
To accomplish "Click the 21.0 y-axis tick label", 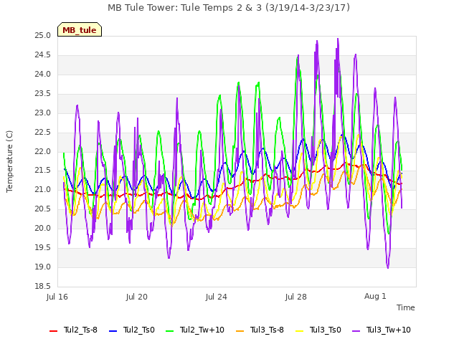I will click(43, 190).
